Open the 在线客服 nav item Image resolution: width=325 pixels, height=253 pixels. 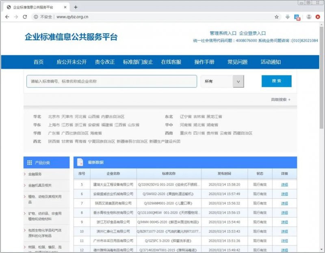(171, 62)
